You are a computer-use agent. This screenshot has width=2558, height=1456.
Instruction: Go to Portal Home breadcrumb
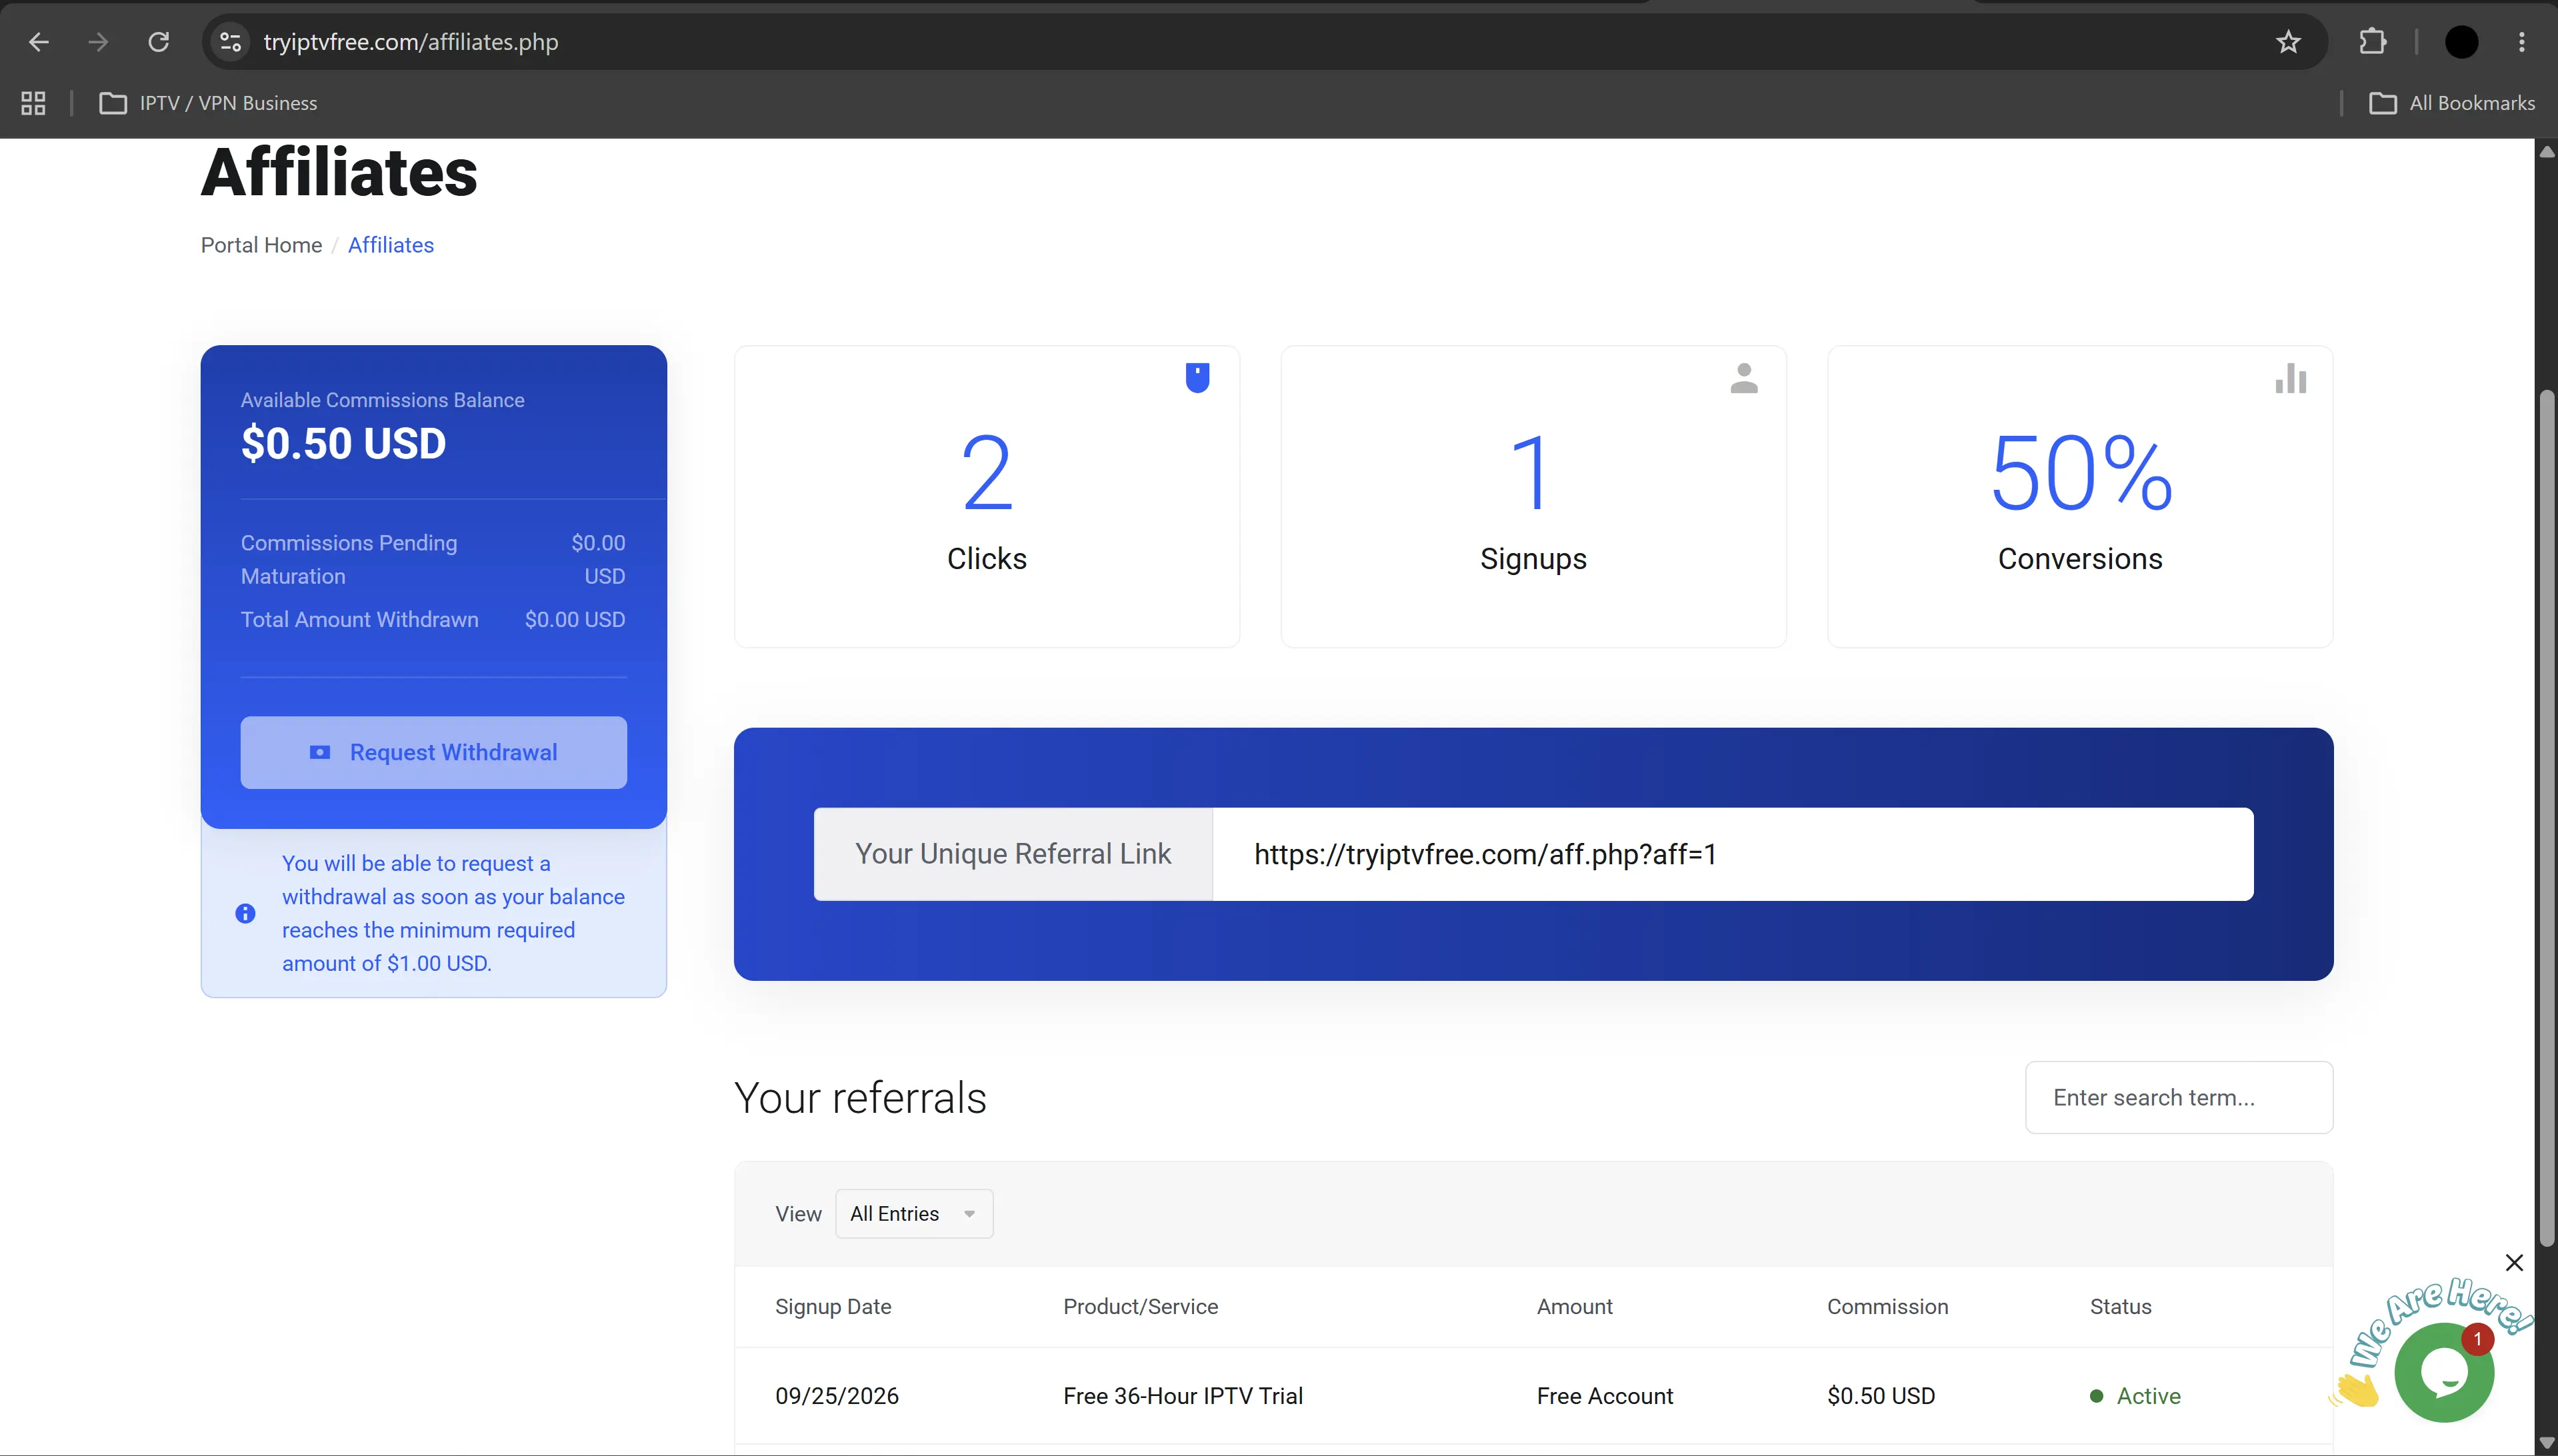click(261, 245)
